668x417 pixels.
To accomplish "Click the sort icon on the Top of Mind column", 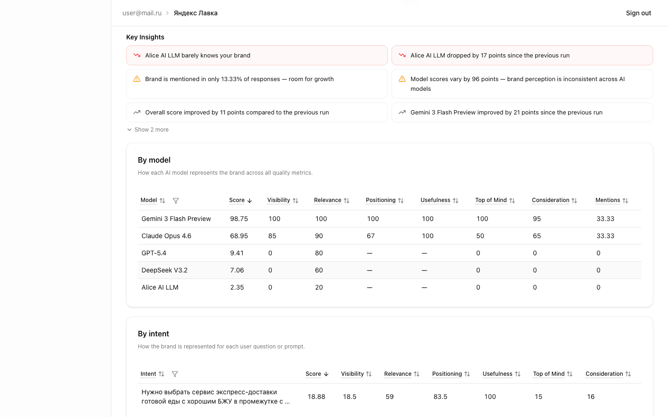I will coord(512,200).
